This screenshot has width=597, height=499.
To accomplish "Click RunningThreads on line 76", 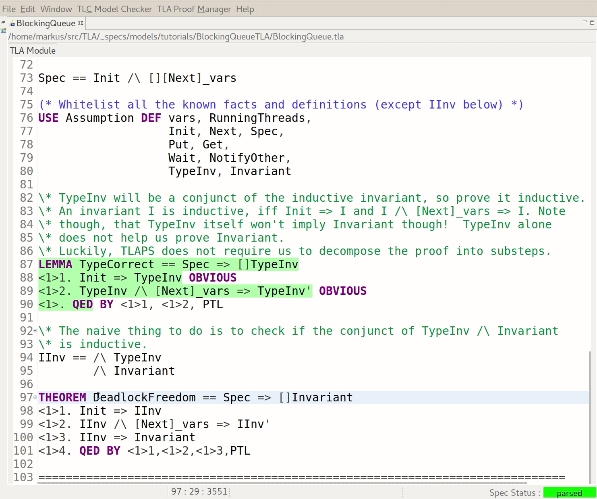I will pos(257,118).
